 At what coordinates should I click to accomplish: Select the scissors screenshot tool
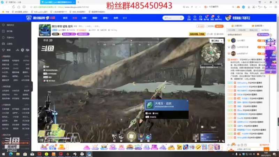(254, 7)
